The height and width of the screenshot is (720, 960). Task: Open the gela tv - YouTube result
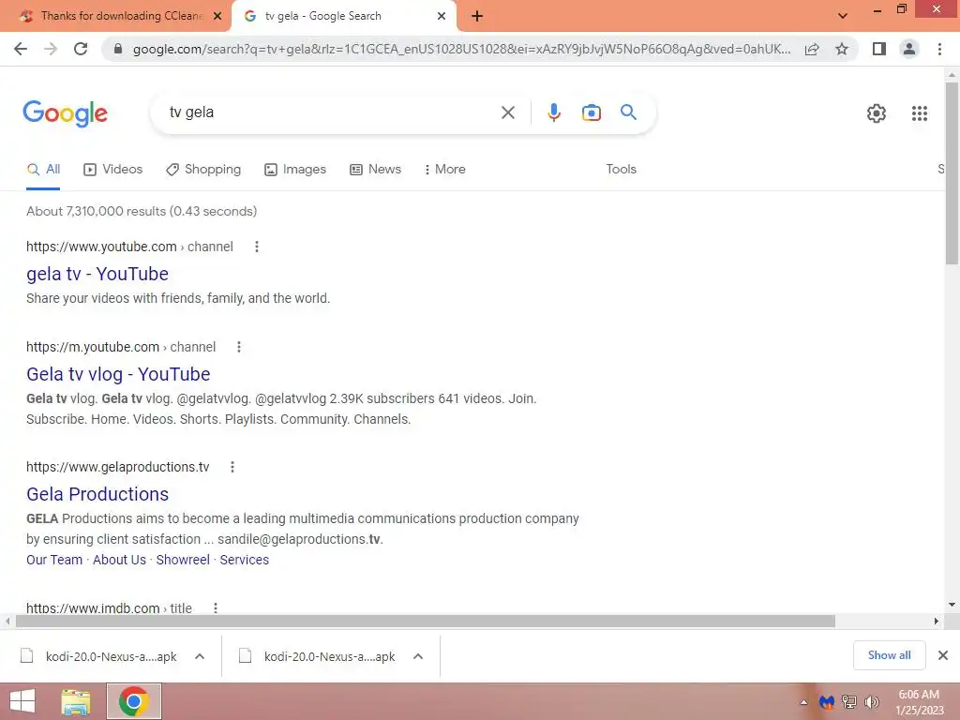[x=97, y=274]
